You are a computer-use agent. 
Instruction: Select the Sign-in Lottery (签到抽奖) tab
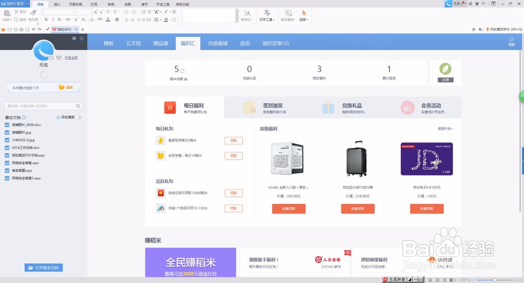point(264,108)
